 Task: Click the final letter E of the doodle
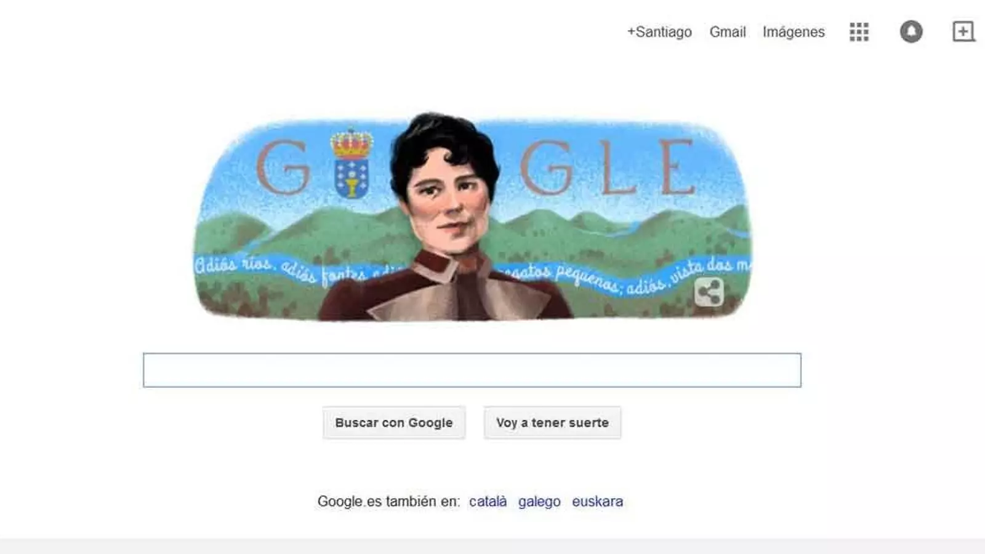677,167
